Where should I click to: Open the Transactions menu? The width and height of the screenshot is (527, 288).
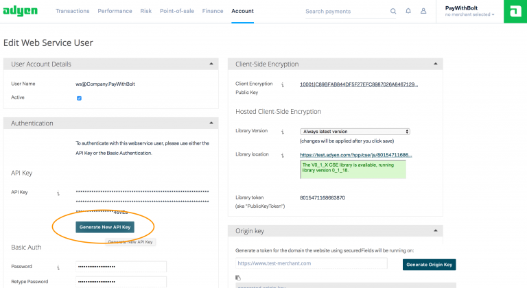[73, 11]
